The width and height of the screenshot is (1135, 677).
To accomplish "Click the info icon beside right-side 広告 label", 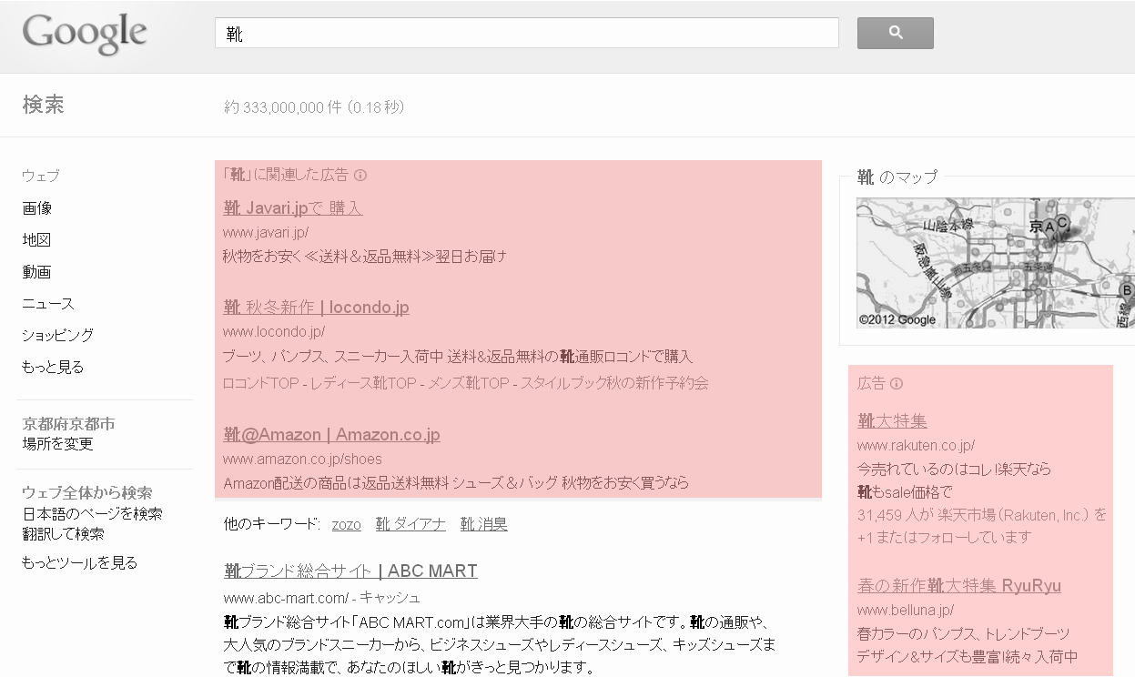I will click(x=897, y=384).
